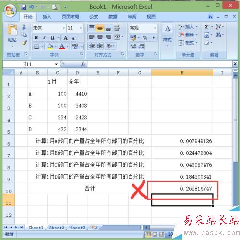Apply the red font color

coord(62,47)
